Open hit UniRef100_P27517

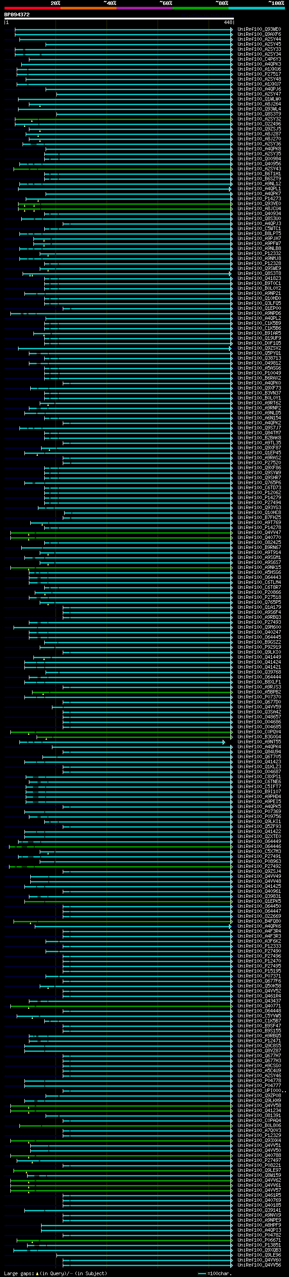259,74
